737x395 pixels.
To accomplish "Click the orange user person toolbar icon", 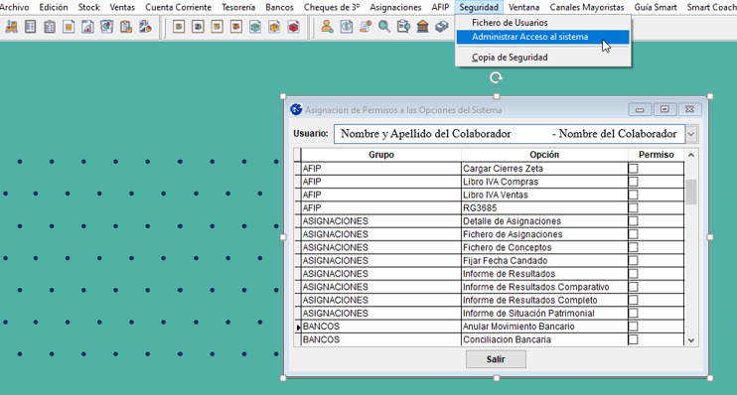I will click(327, 27).
